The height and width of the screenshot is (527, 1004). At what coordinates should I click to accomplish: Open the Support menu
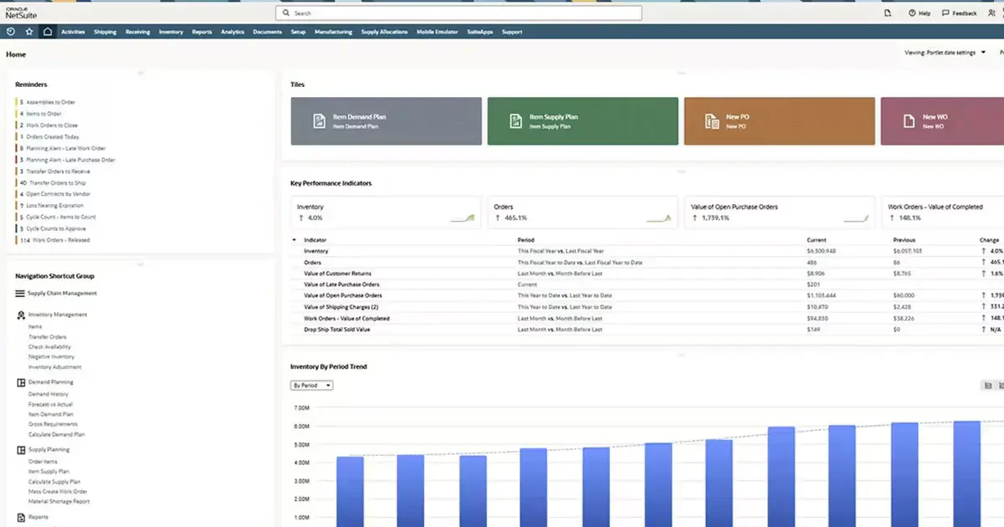click(512, 32)
